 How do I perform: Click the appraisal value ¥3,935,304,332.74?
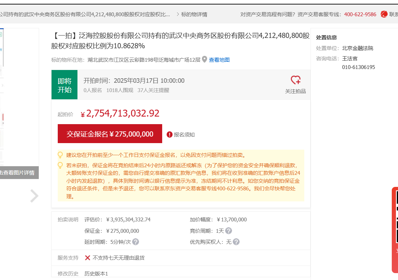tap(128, 220)
